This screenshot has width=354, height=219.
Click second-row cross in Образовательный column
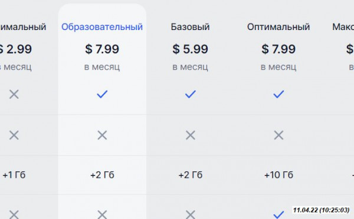coord(102,135)
